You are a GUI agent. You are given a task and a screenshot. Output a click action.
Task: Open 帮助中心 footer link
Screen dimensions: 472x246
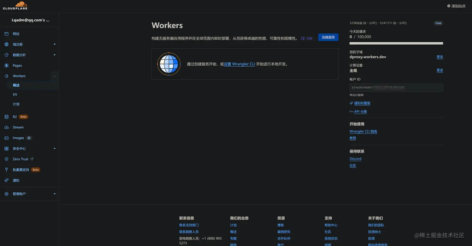[331, 225]
